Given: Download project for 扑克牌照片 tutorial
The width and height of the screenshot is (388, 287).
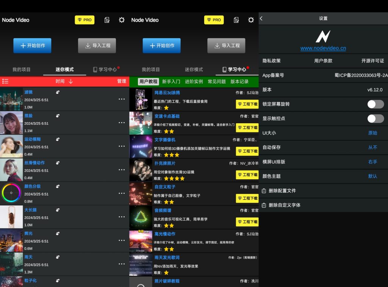Looking at the screenshot, I should (247, 175).
